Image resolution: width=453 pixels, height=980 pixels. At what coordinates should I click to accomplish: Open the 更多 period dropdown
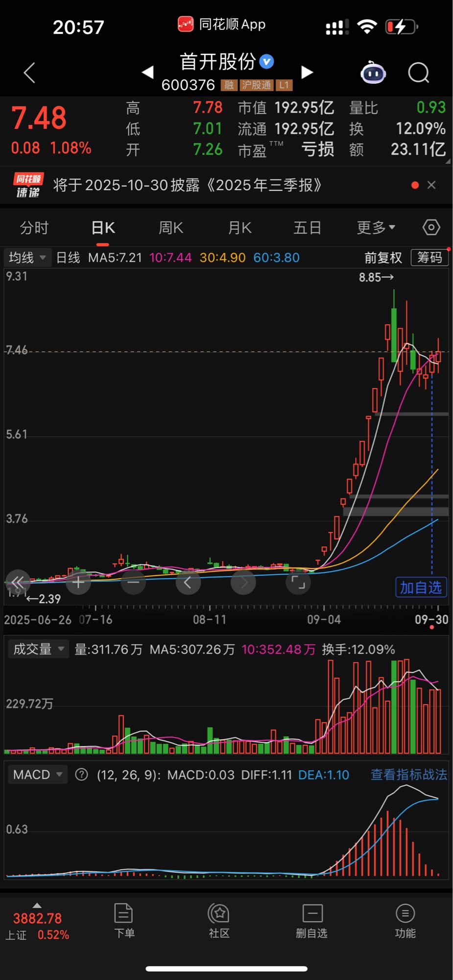point(376,228)
